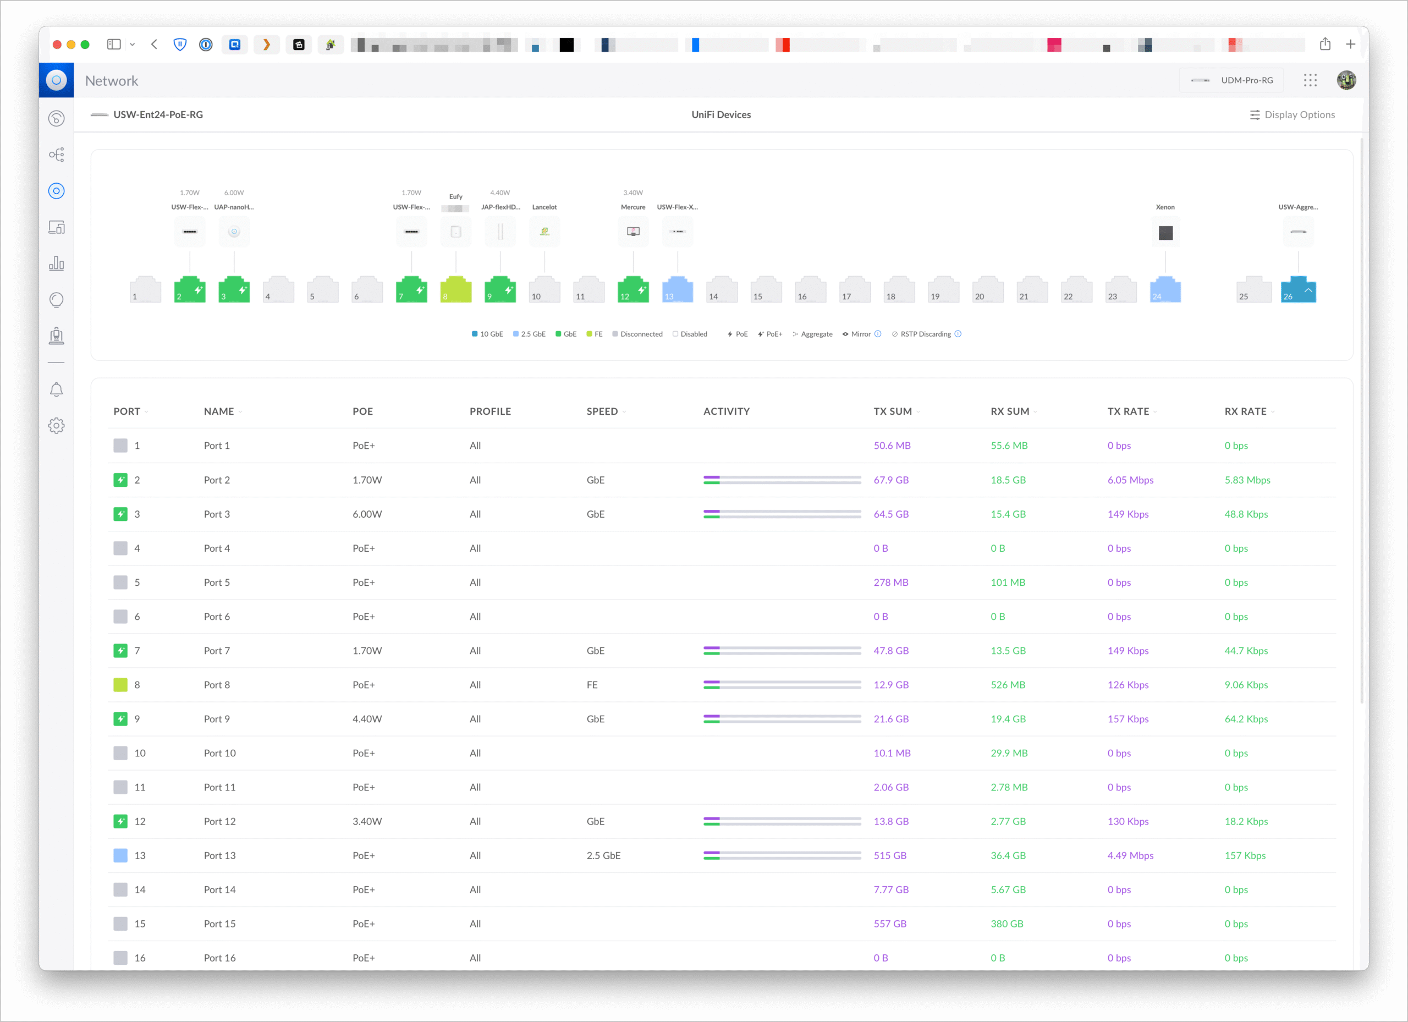Open the notifications bell icon in sidebar
This screenshot has height=1022, width=1408.
click(57, 389)
